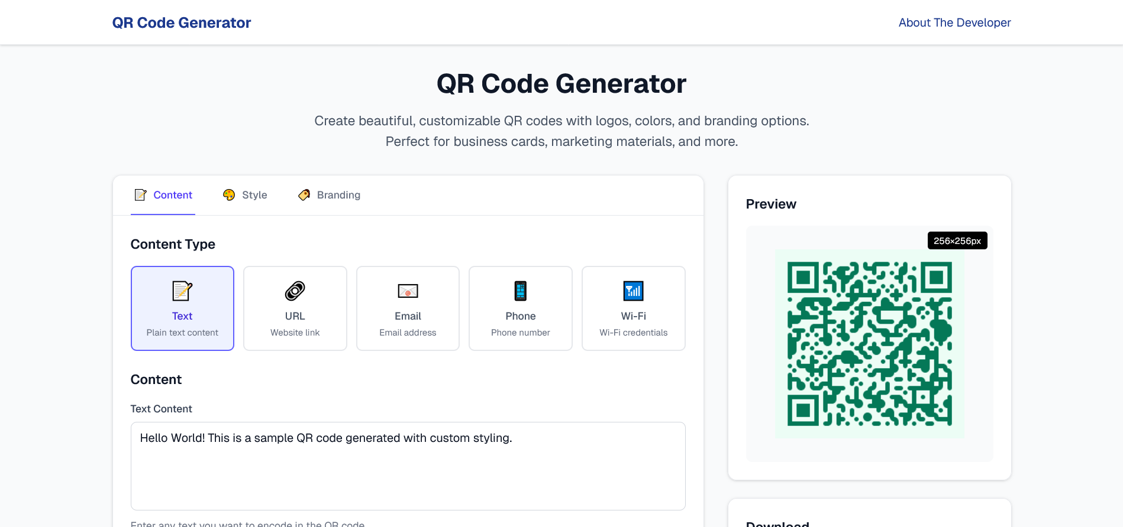
Task: Open the About The Developer page
Action: pos(954,22)
